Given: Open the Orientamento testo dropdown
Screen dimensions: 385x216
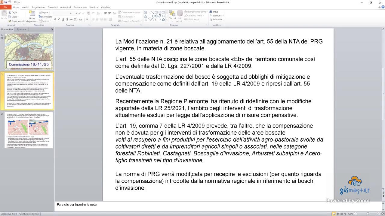Looking at the screenshot, I should click(x=130, y=12).
